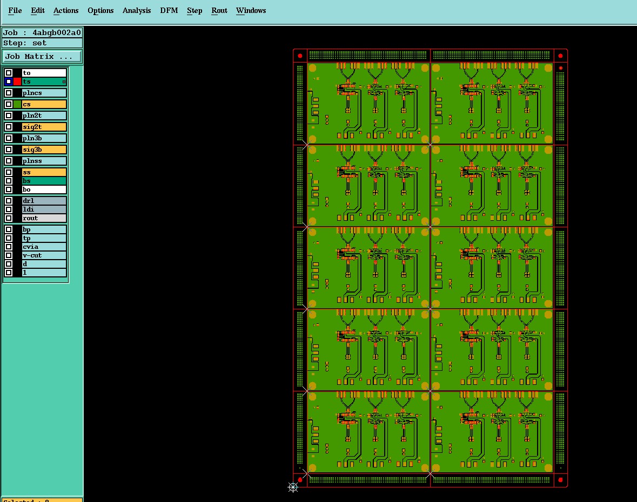Toggle the checkbox for layer ldi

point(9,209)
